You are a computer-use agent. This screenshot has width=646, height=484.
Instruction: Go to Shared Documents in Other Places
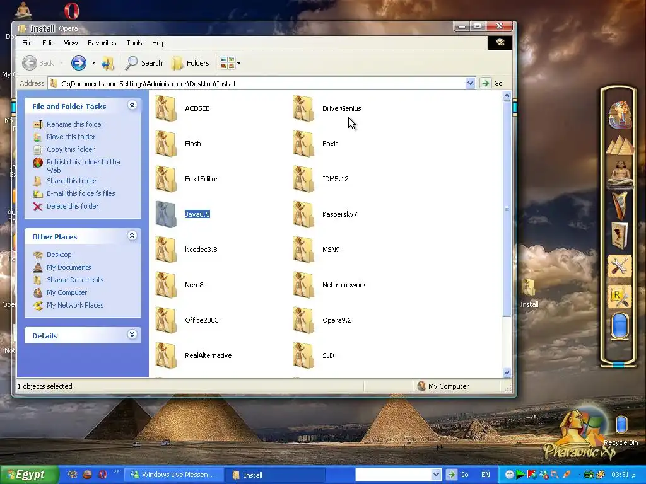[x=75, y=280]
